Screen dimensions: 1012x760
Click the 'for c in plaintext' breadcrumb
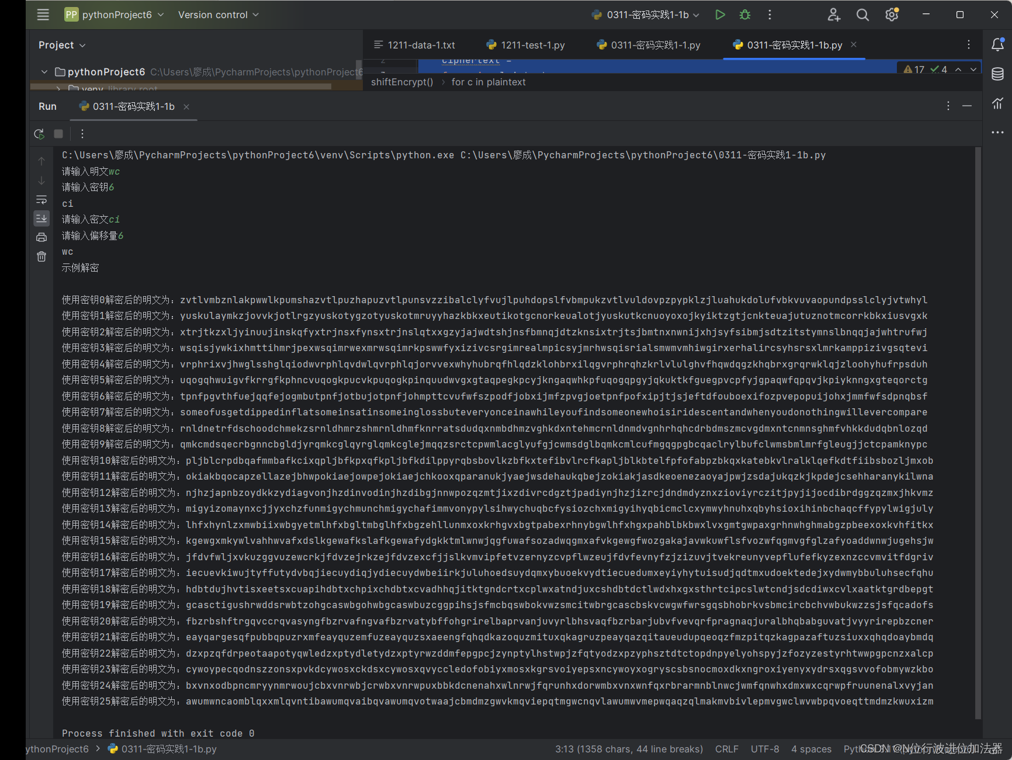(x=488, y=82)
